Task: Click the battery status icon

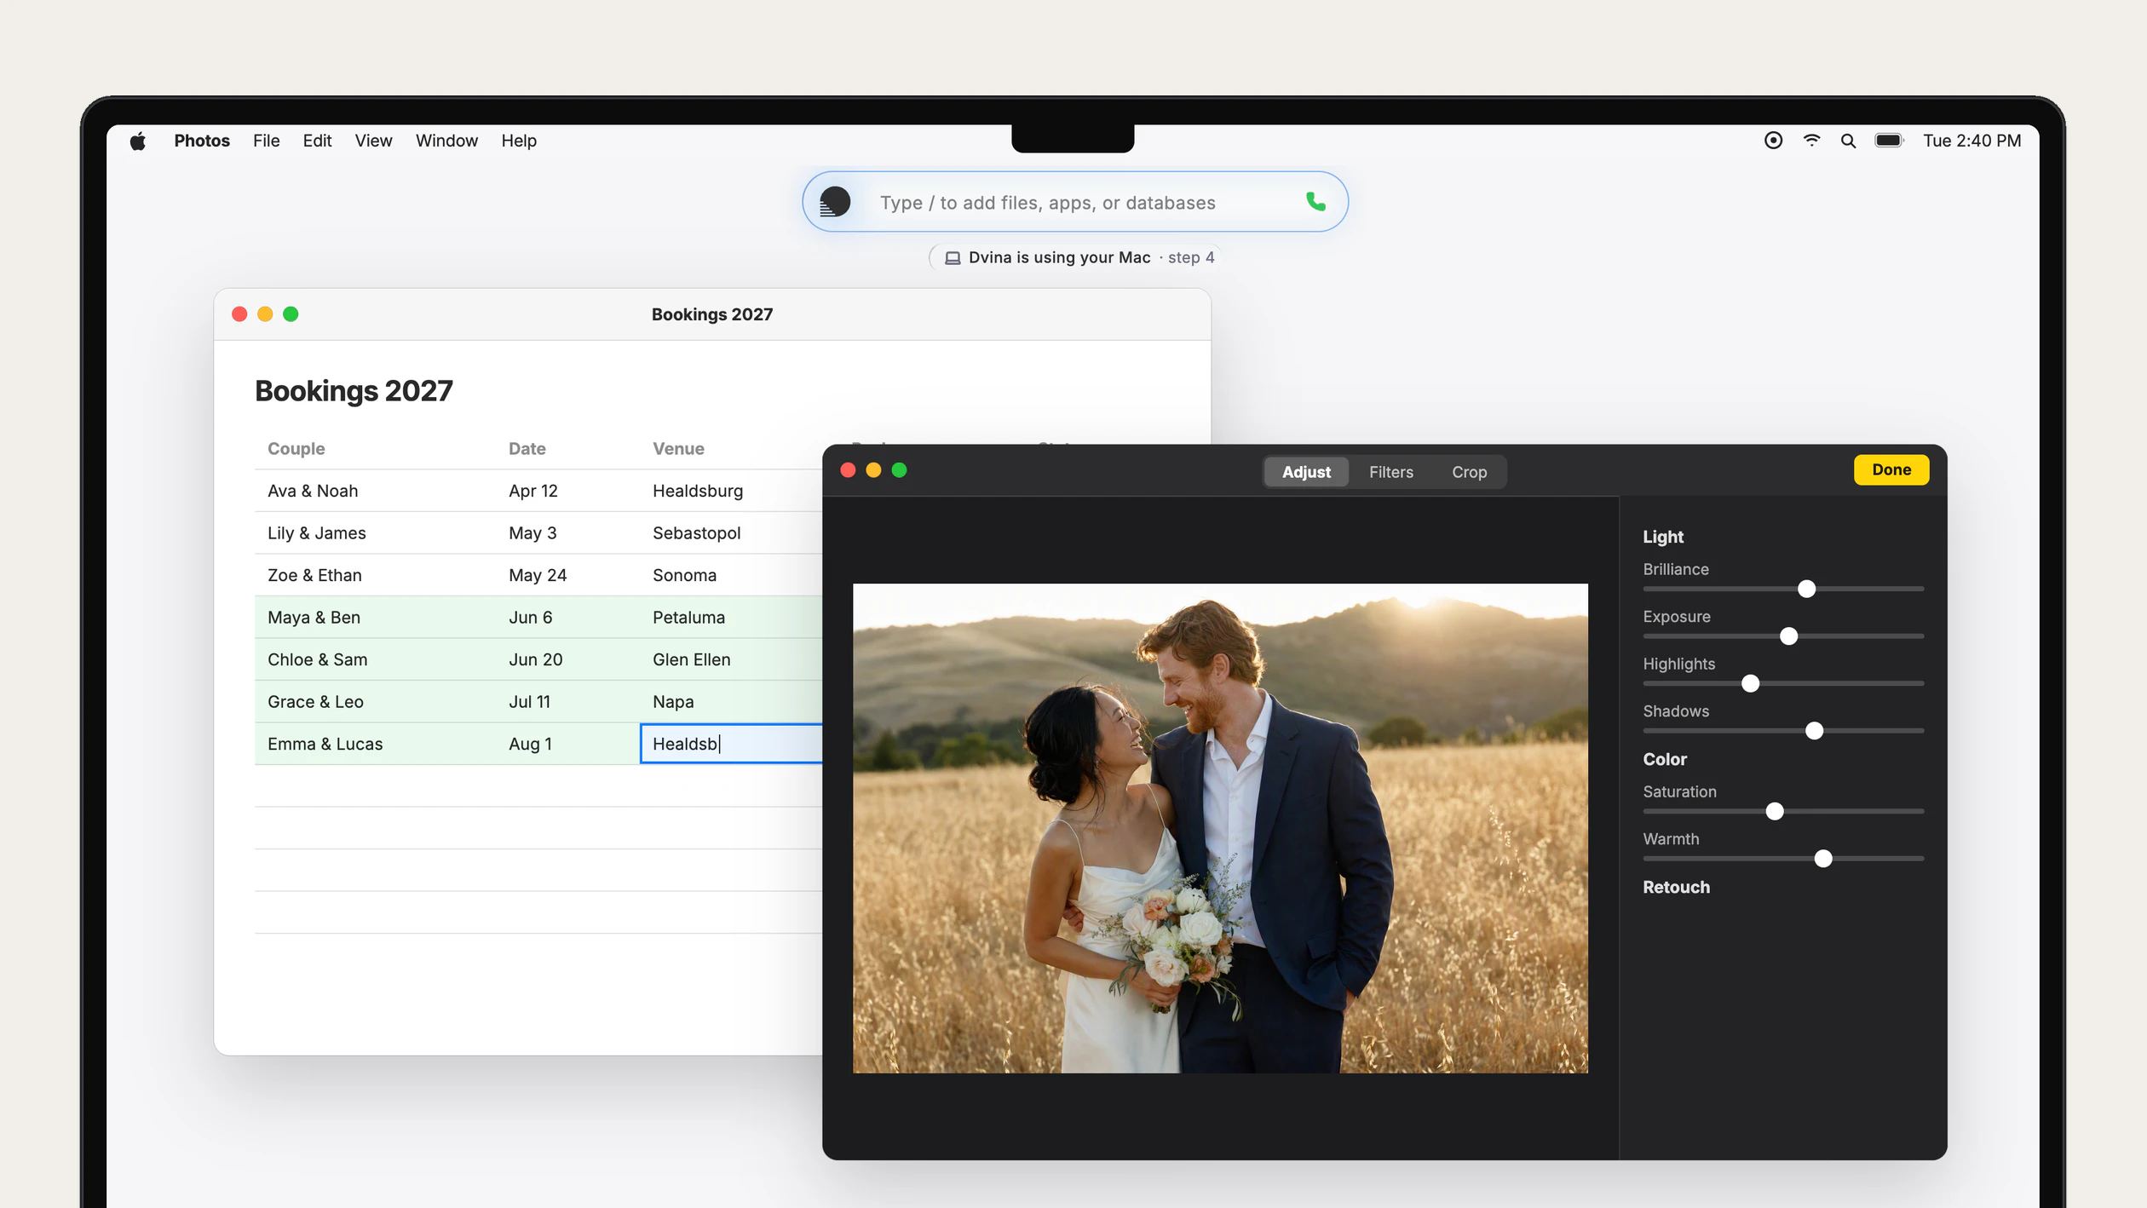Action: [x=1889, y=141]
